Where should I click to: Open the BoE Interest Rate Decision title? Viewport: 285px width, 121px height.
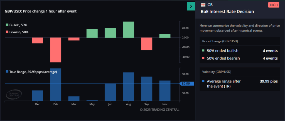[227, 12]
